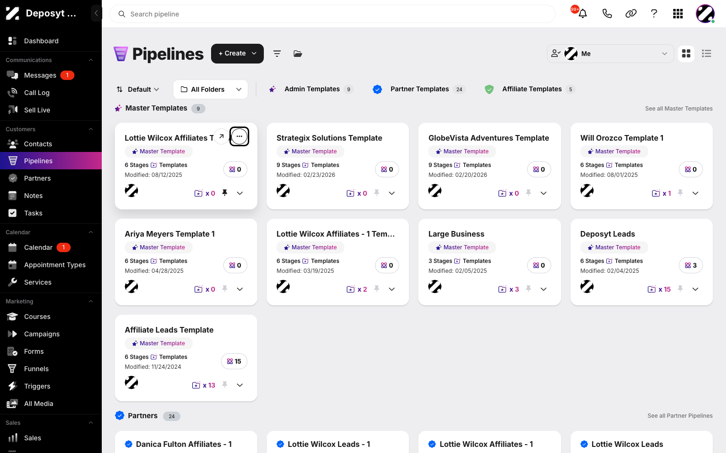Go to Call Log
This screenshot has height=453, width=726.
coord(51,93)
